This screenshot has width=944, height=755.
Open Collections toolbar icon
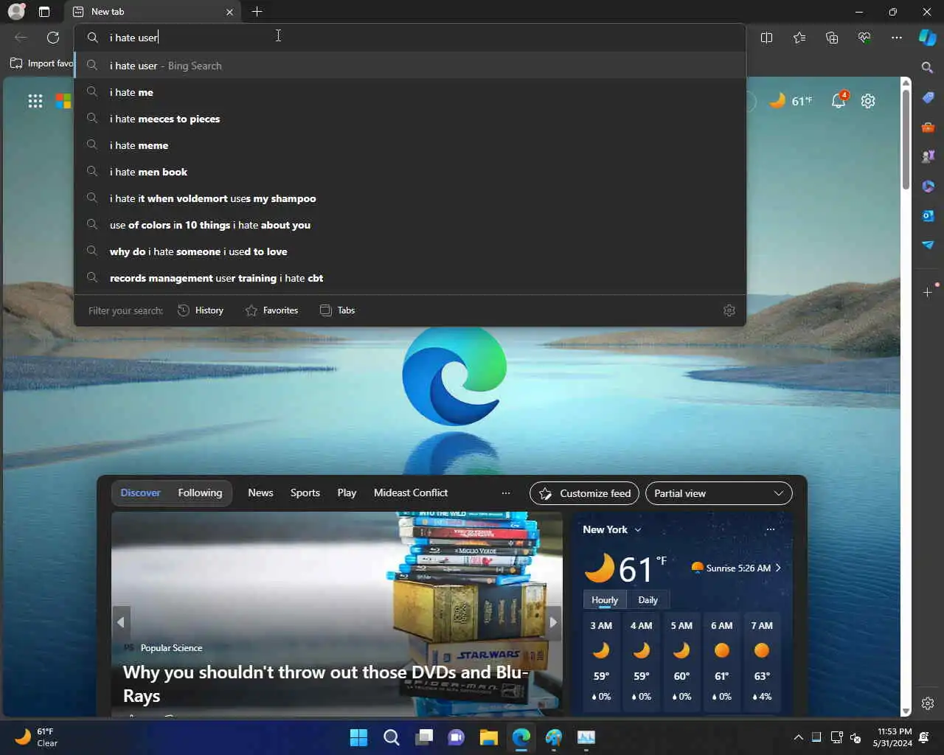tap(832, 38)
